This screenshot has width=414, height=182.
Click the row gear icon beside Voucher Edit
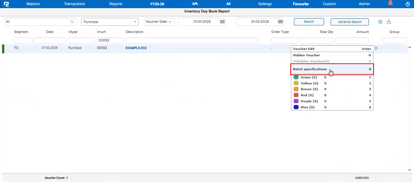coord(376,48)
